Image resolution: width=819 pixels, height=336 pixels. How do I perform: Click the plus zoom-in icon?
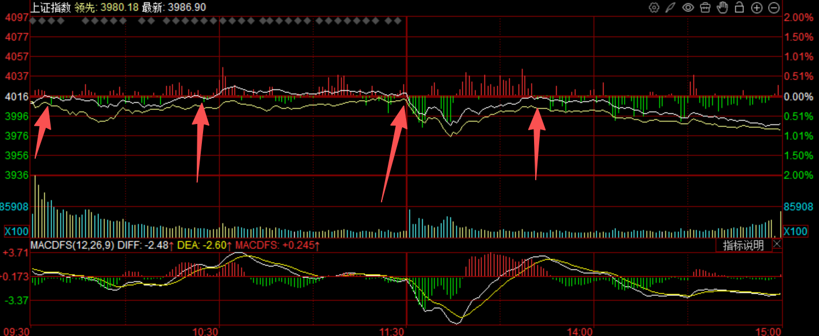click(756, 7)
